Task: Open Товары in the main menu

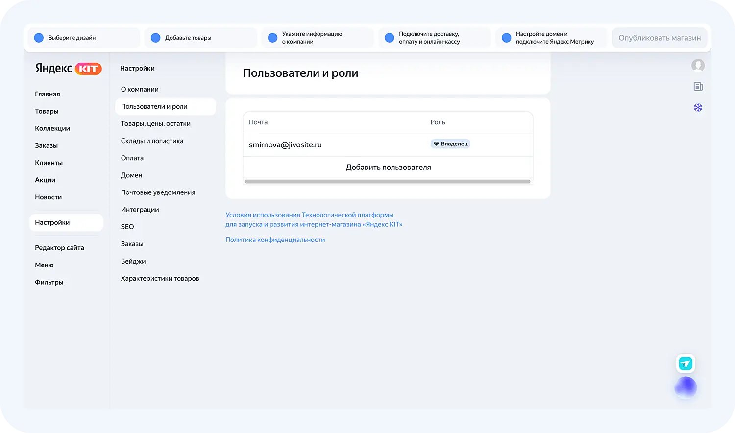Action: (x=47, y=111)
